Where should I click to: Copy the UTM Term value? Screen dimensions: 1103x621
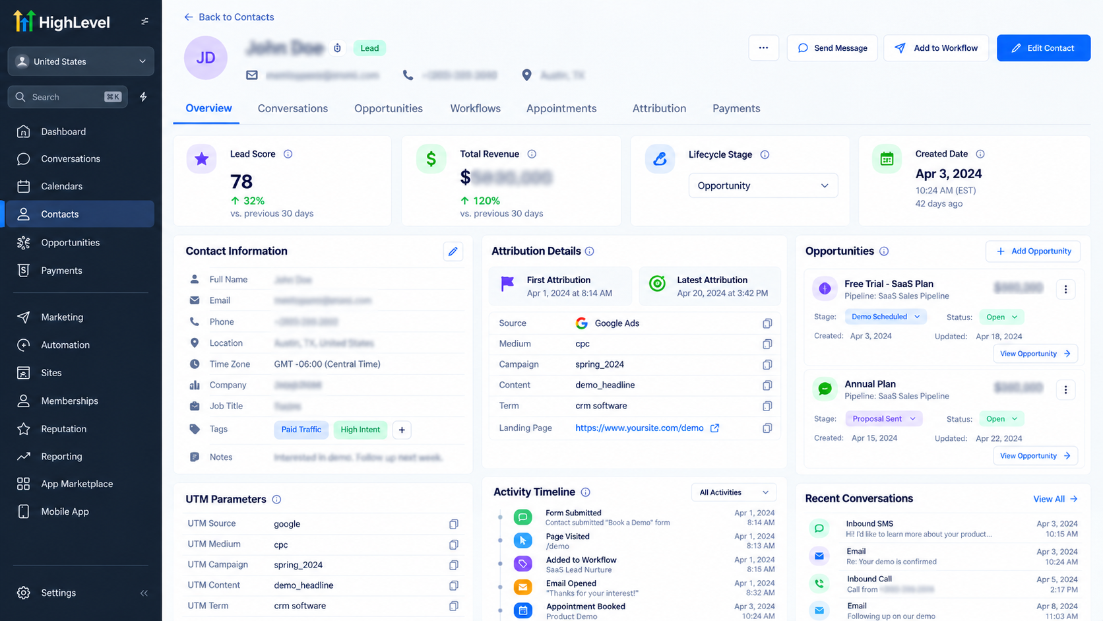click(x=453, y=606)
